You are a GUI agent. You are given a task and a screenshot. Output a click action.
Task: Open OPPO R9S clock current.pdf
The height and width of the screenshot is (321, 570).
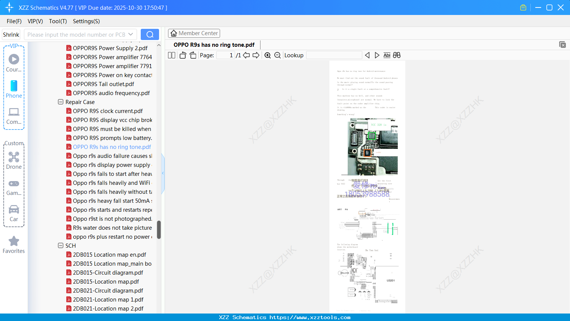point(108,111)
